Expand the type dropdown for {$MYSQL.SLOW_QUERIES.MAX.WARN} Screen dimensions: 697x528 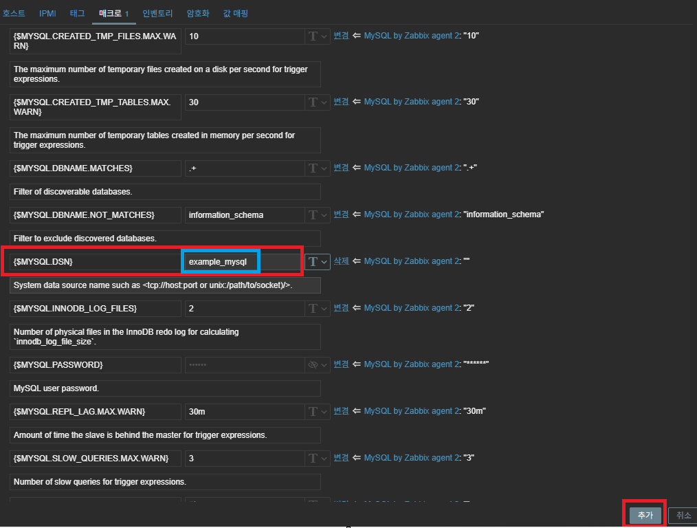pos(318,458)
